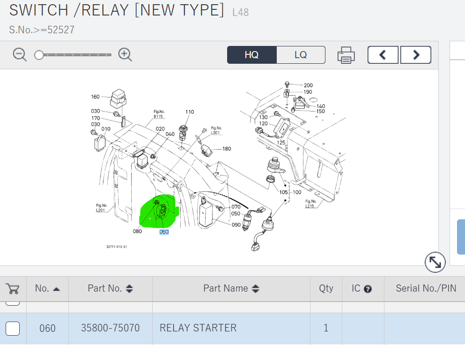Sort table by No. column
Viewport: 465px width, 345px height.
47,288
